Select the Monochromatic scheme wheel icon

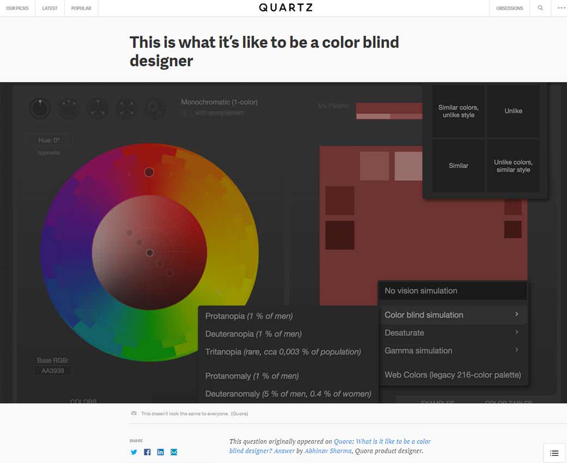coord(40,108)
